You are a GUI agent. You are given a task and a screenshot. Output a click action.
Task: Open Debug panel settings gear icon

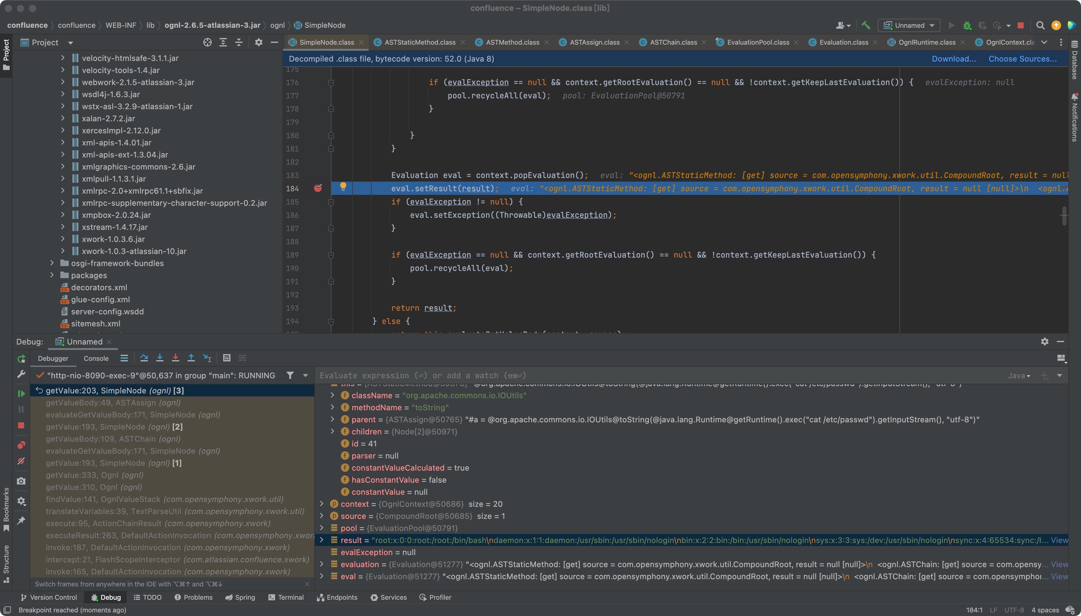(1045, 341)
